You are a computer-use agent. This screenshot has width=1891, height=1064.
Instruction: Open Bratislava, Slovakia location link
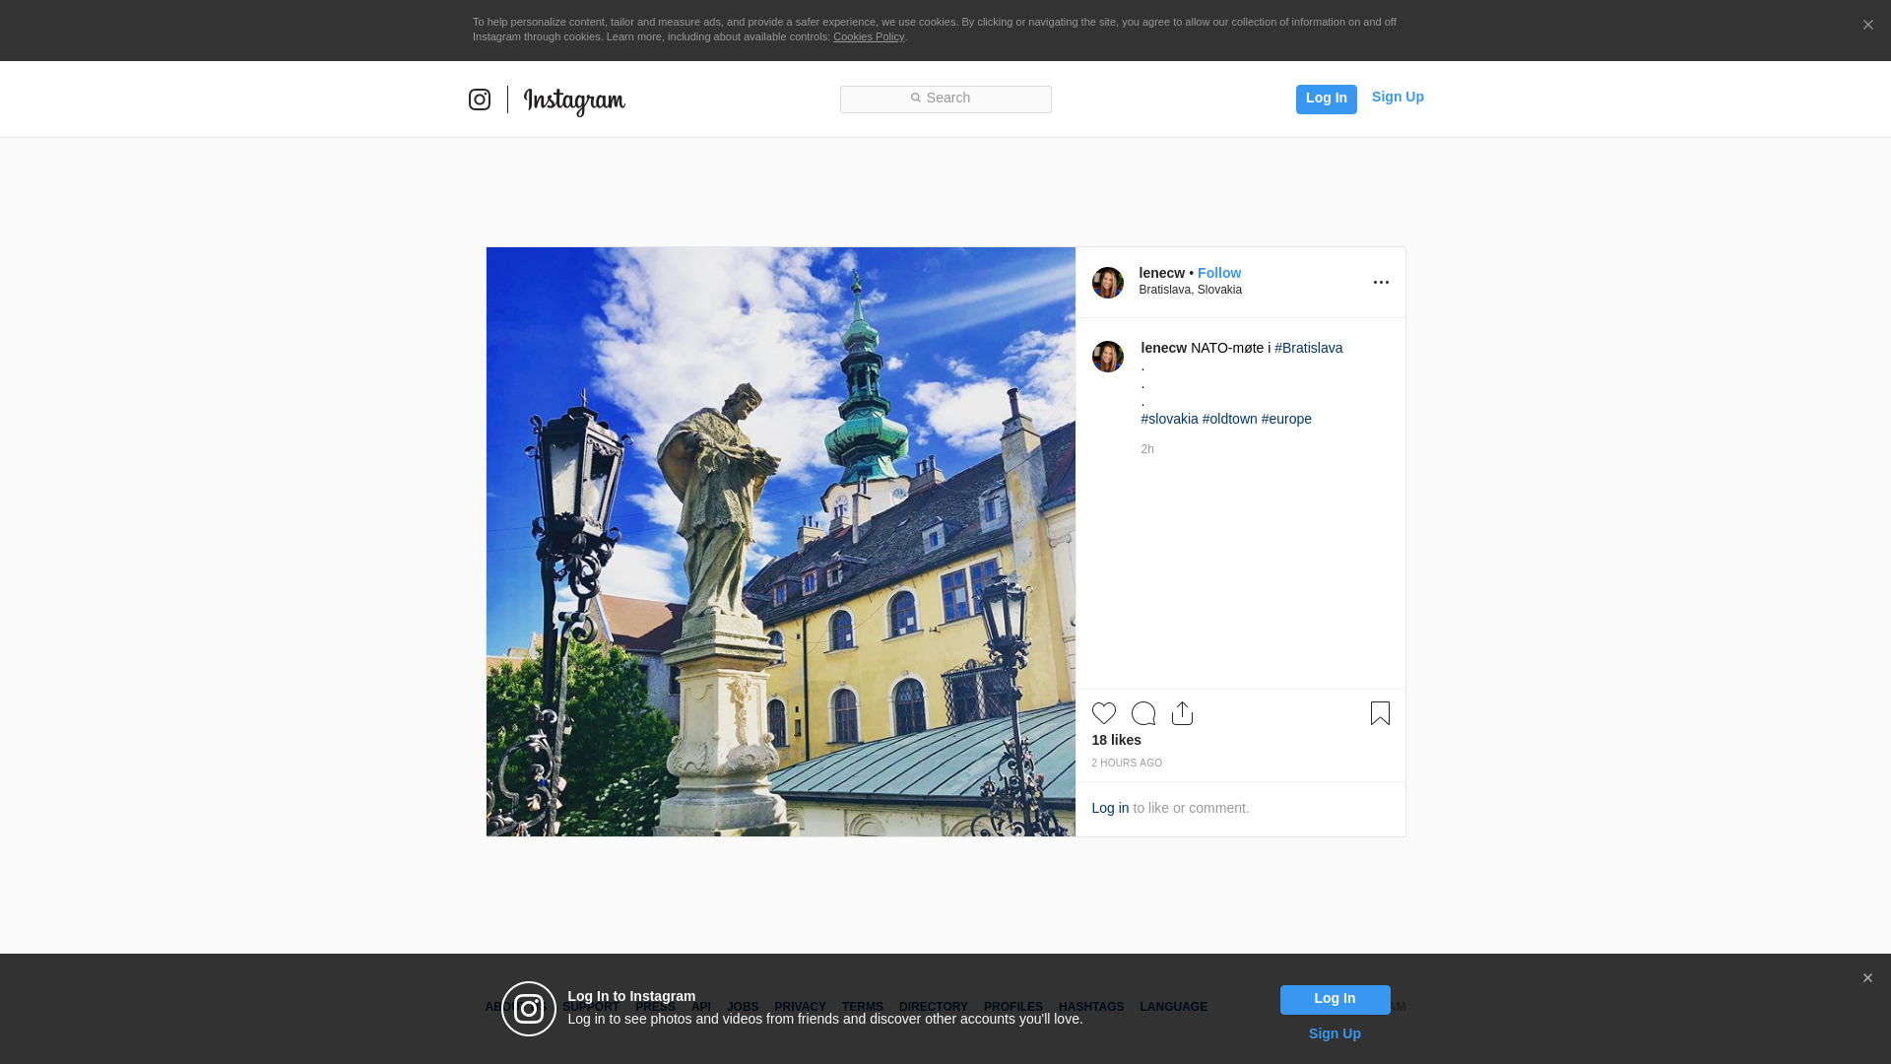click(1191, 290)
